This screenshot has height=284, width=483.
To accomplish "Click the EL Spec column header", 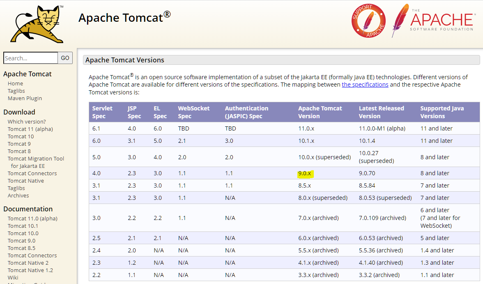I will pyautogui.click(x=160, y=112).
